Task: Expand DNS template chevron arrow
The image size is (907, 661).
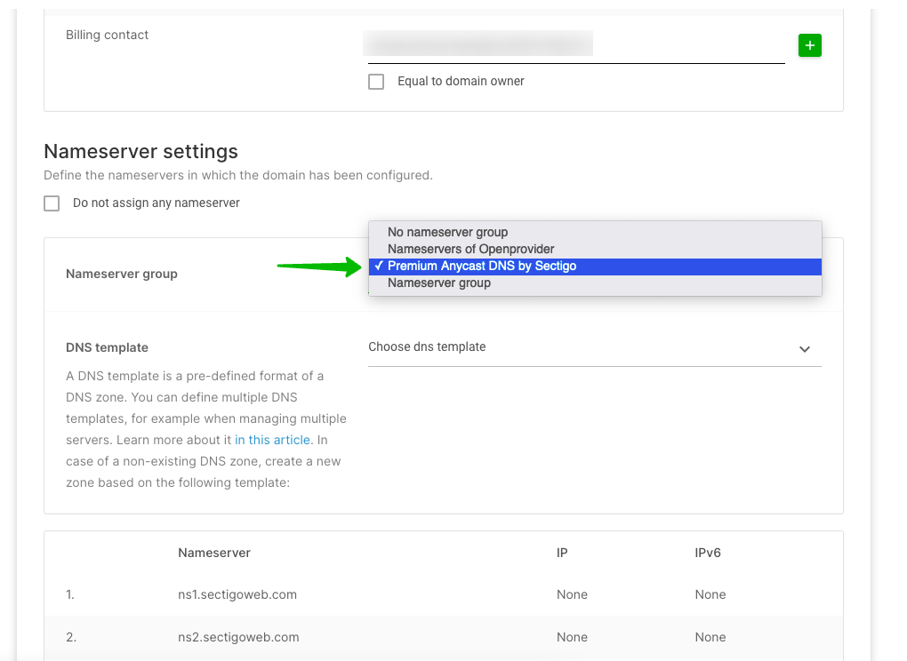Action: [804, 349]
